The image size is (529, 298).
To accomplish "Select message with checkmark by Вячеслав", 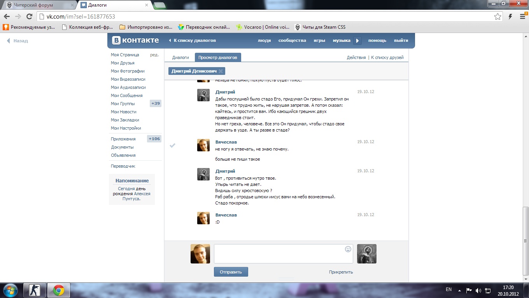I will click(x=173, y=145).
